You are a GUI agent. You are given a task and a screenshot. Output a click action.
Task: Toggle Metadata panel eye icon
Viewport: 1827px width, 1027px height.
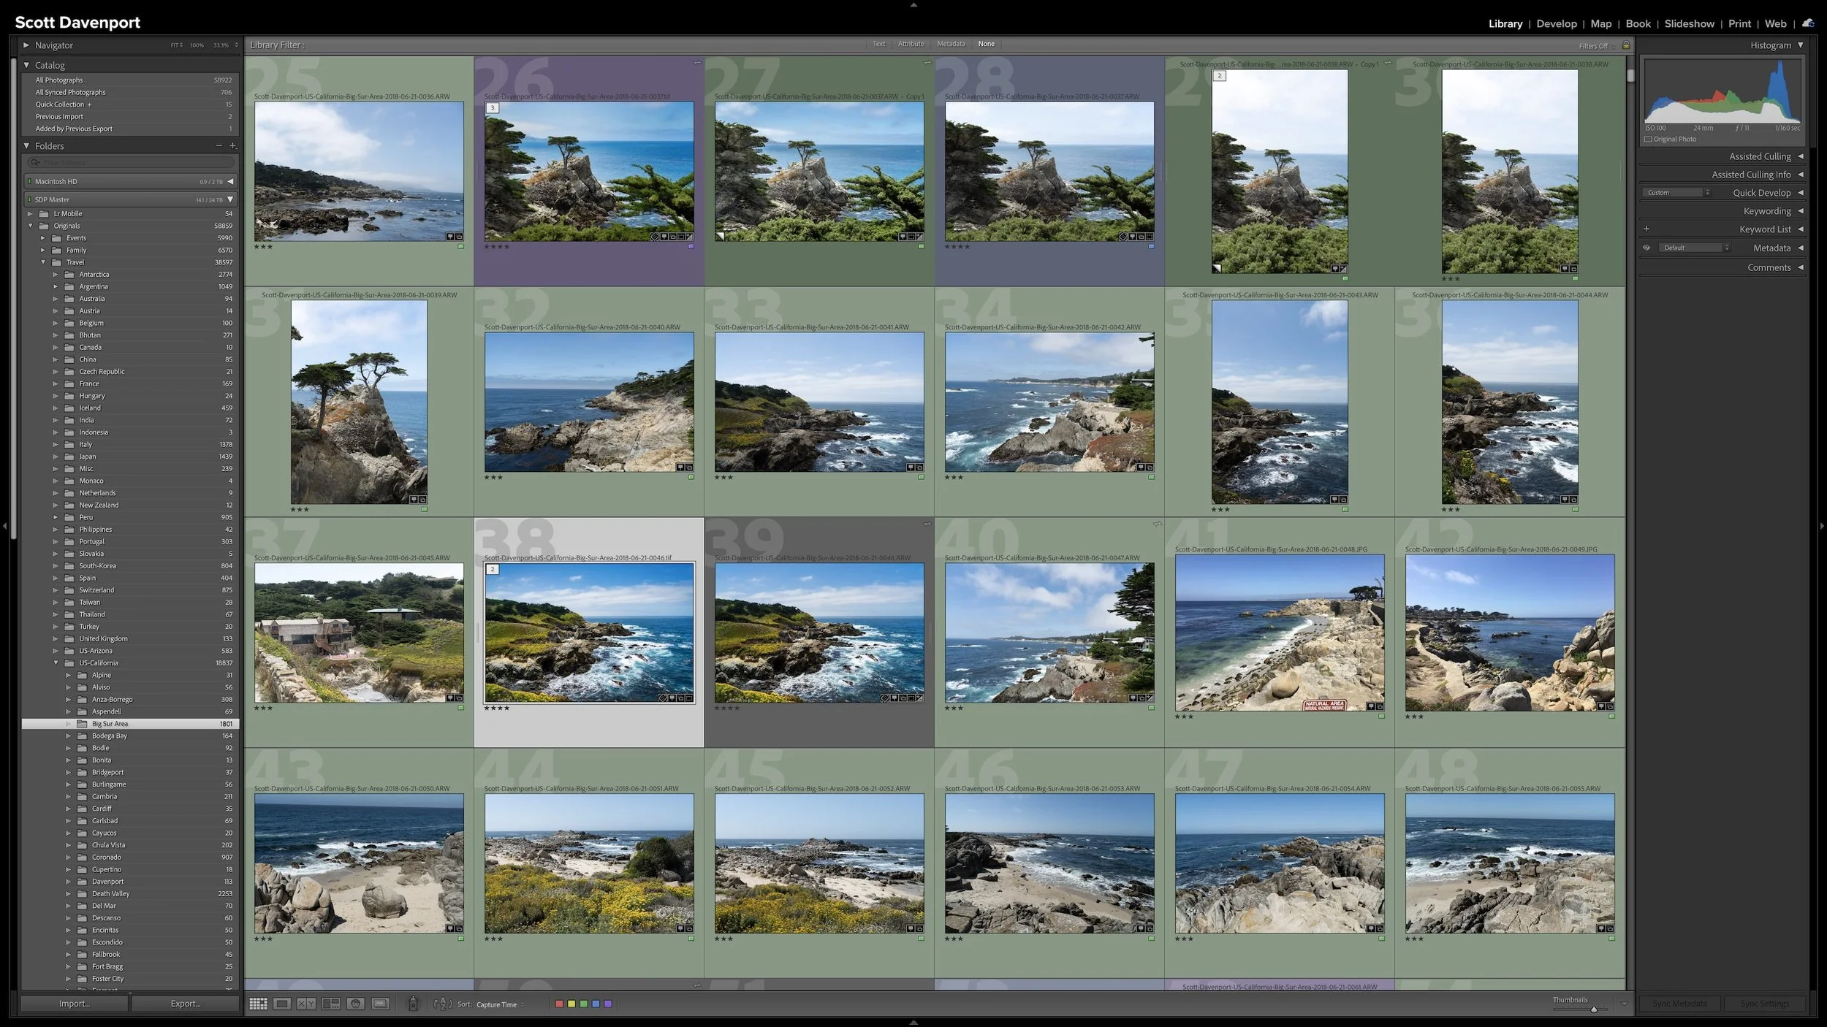click(1646, 248)
